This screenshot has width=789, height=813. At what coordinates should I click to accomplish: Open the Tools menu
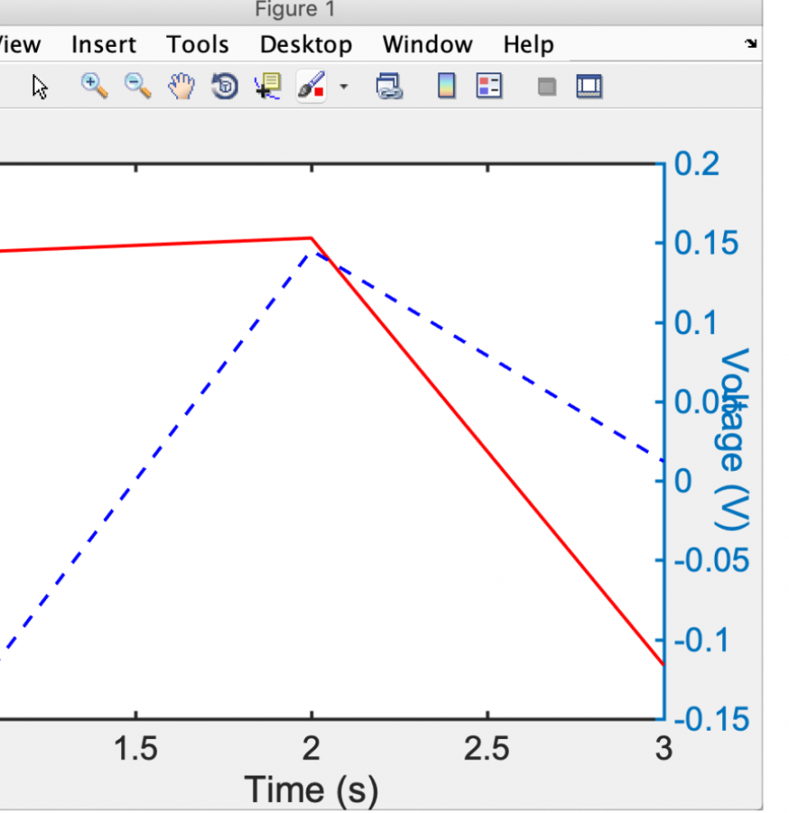[197, 44]
